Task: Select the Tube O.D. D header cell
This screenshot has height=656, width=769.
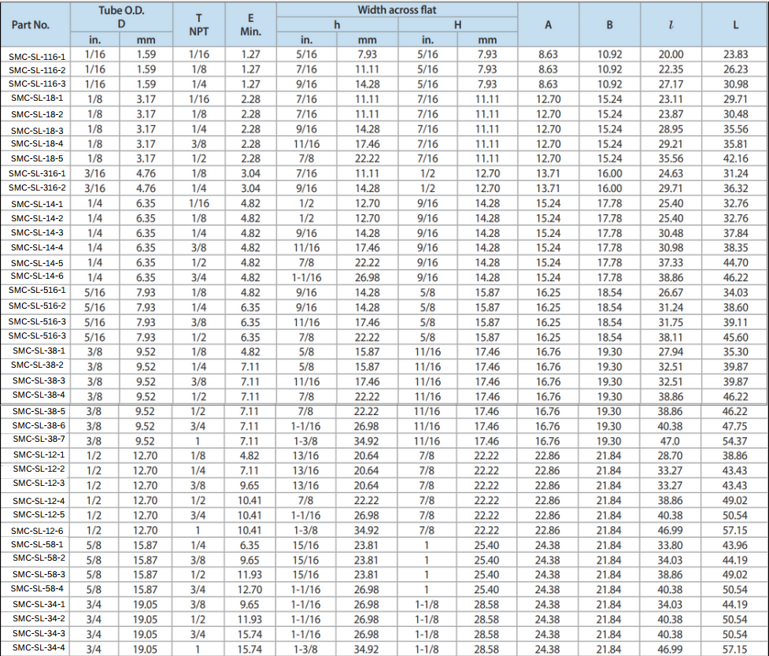Action: click(x=120, y=17)
